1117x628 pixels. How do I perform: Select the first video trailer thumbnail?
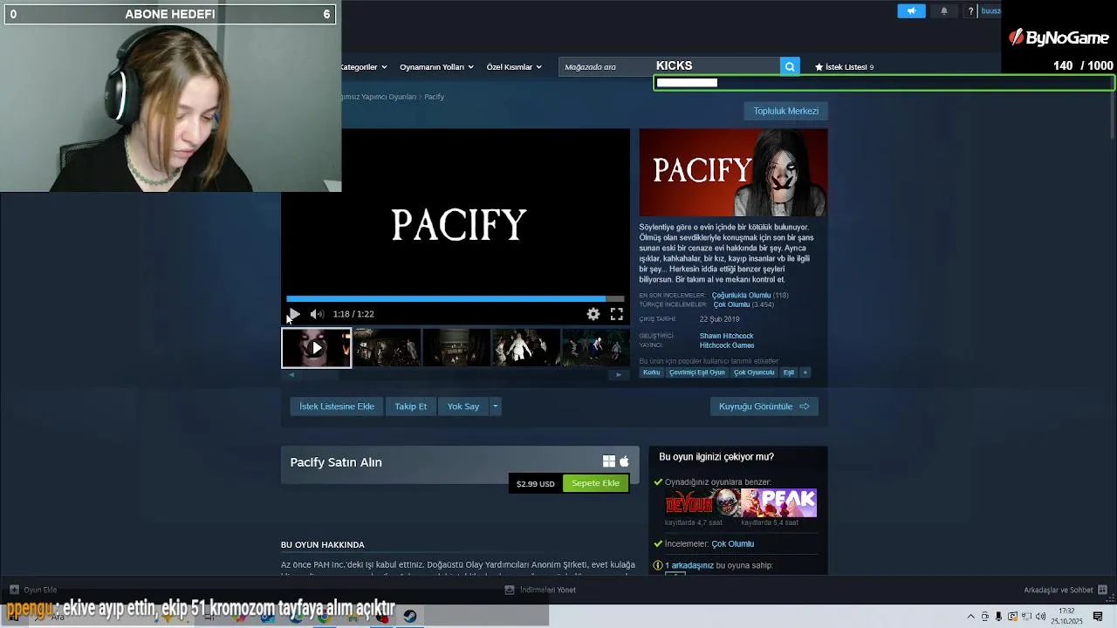[x=316, y=348]
